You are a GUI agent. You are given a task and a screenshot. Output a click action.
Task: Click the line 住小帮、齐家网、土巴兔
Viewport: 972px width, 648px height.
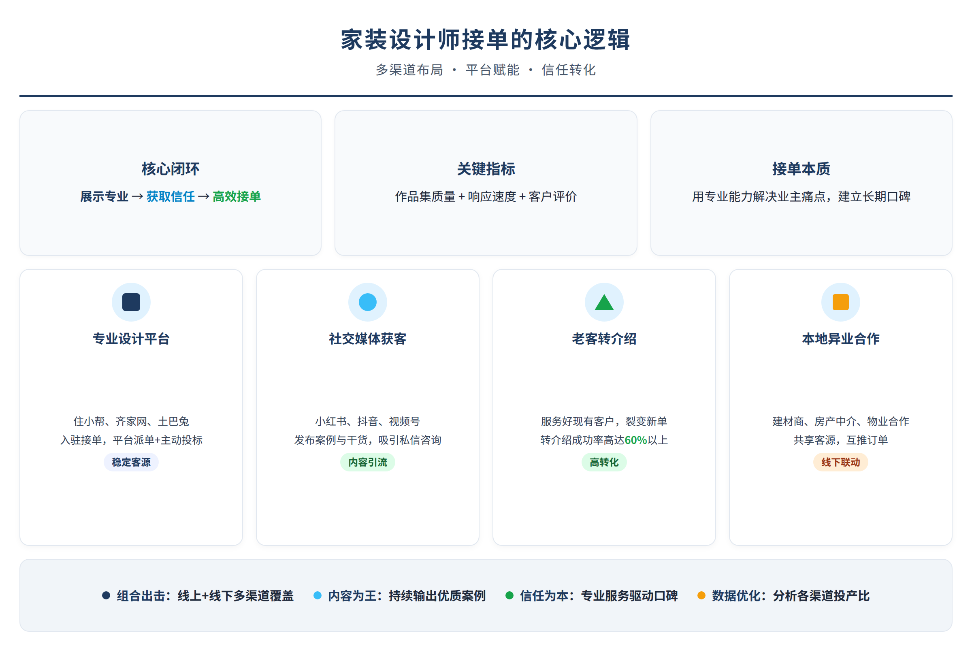coord(131,421)
